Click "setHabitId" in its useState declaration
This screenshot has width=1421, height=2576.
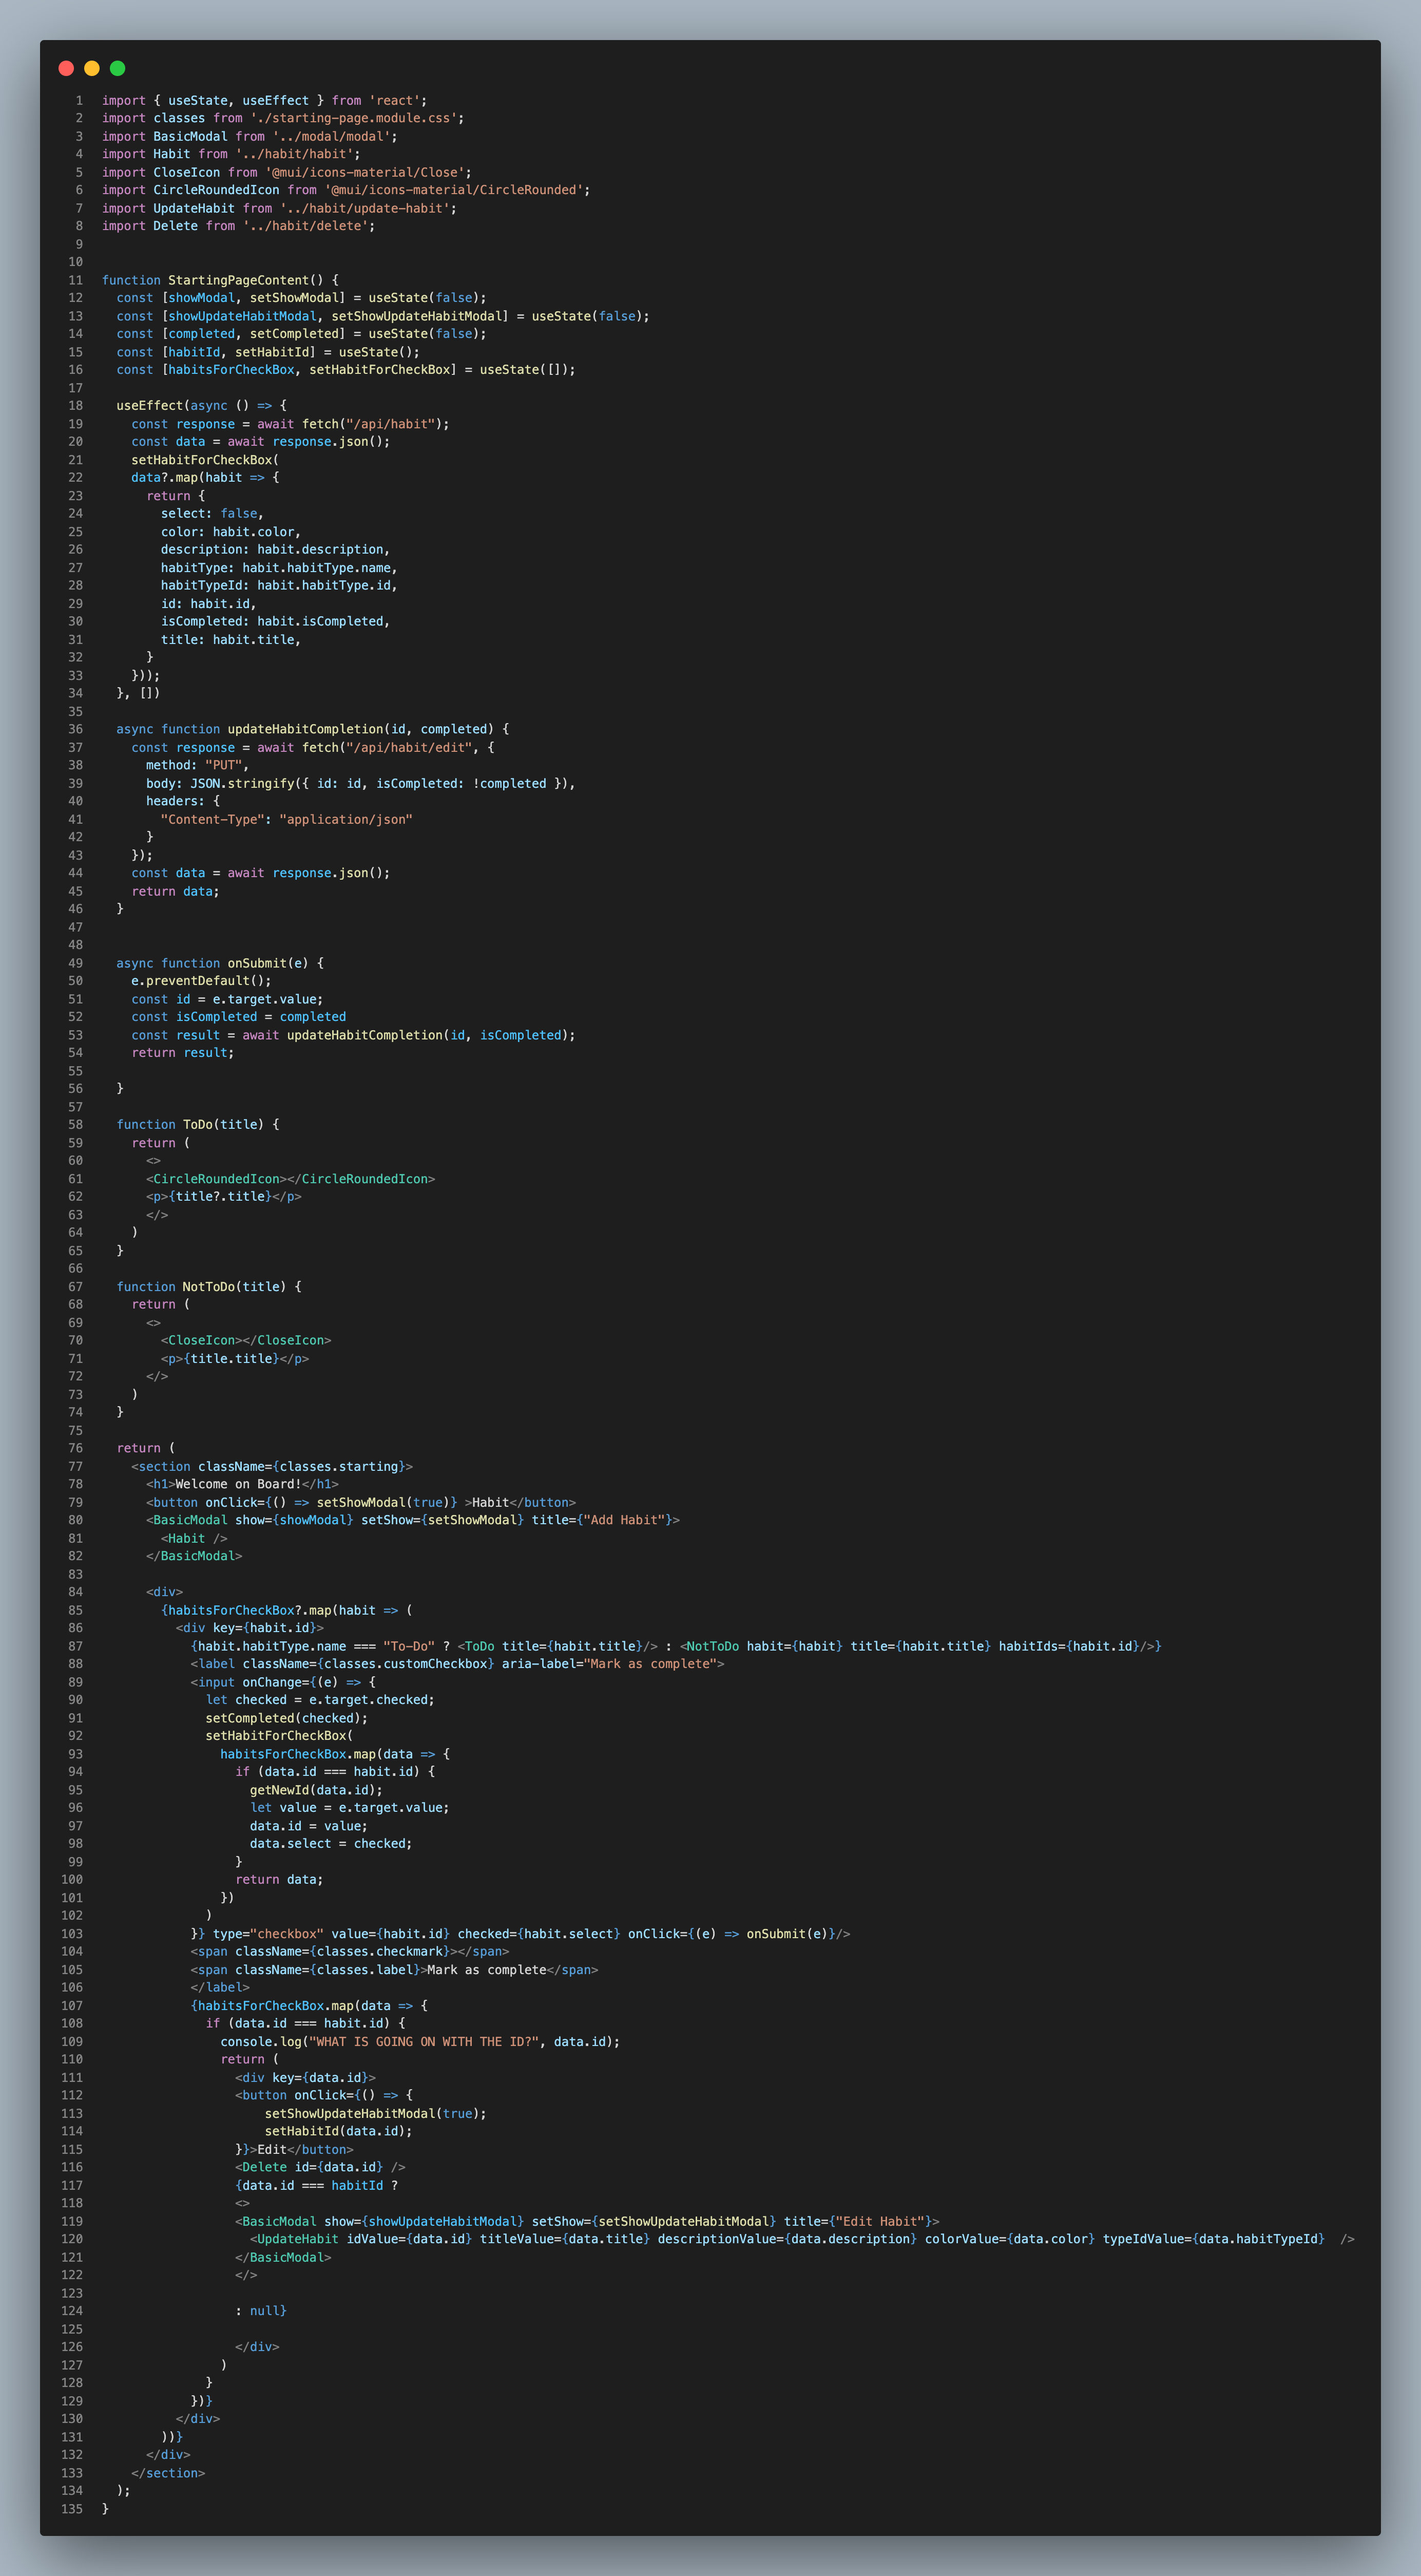pyautogui.click(x=272, y=353)
